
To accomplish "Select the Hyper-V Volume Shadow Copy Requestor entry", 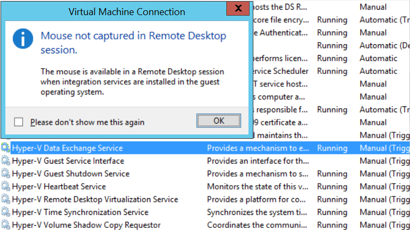I will tap(86, 225).
